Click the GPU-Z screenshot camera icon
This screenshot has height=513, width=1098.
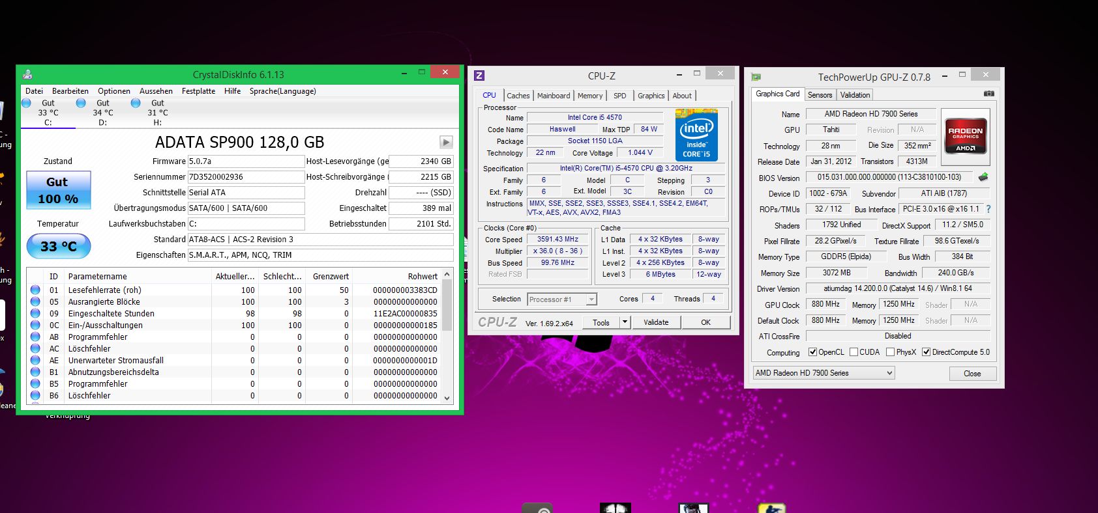(989, 94)
